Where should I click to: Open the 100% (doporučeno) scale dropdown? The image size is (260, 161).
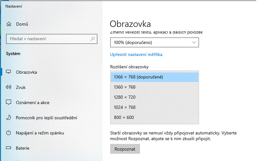tap(154, 42)
